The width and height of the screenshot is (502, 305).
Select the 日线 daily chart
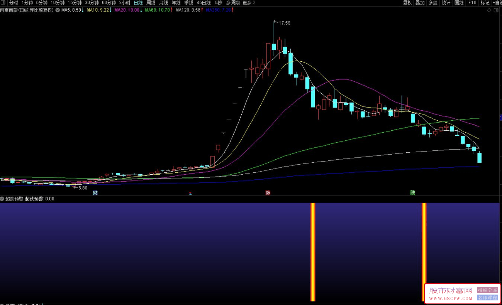138,3
